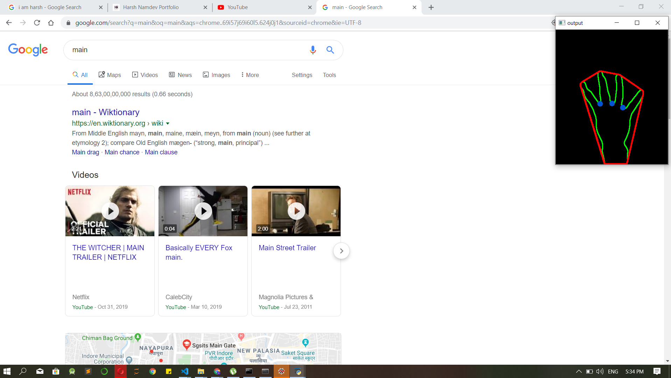Open File Explorer from taskbar

tap(201, 371)
